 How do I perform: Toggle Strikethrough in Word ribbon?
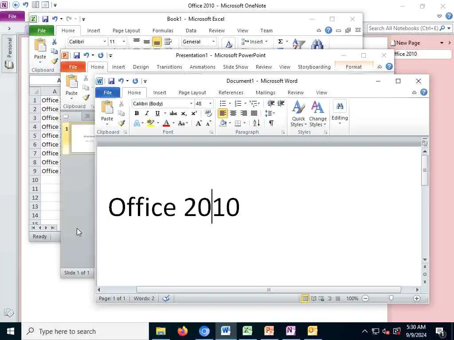click(x=173, y=113)
